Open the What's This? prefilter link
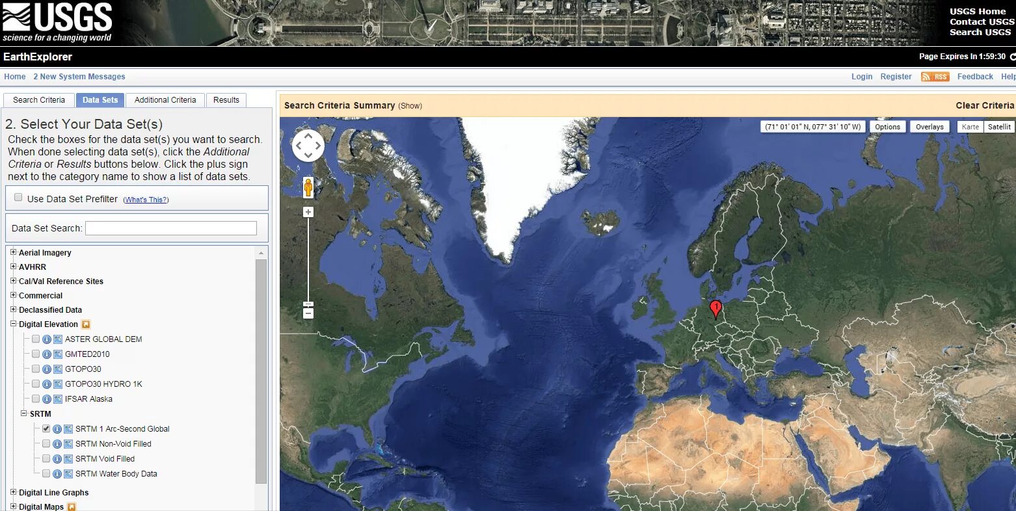The height and width of the screenshot is (511, 1016). pyautogui.click(x=146, y=200)
